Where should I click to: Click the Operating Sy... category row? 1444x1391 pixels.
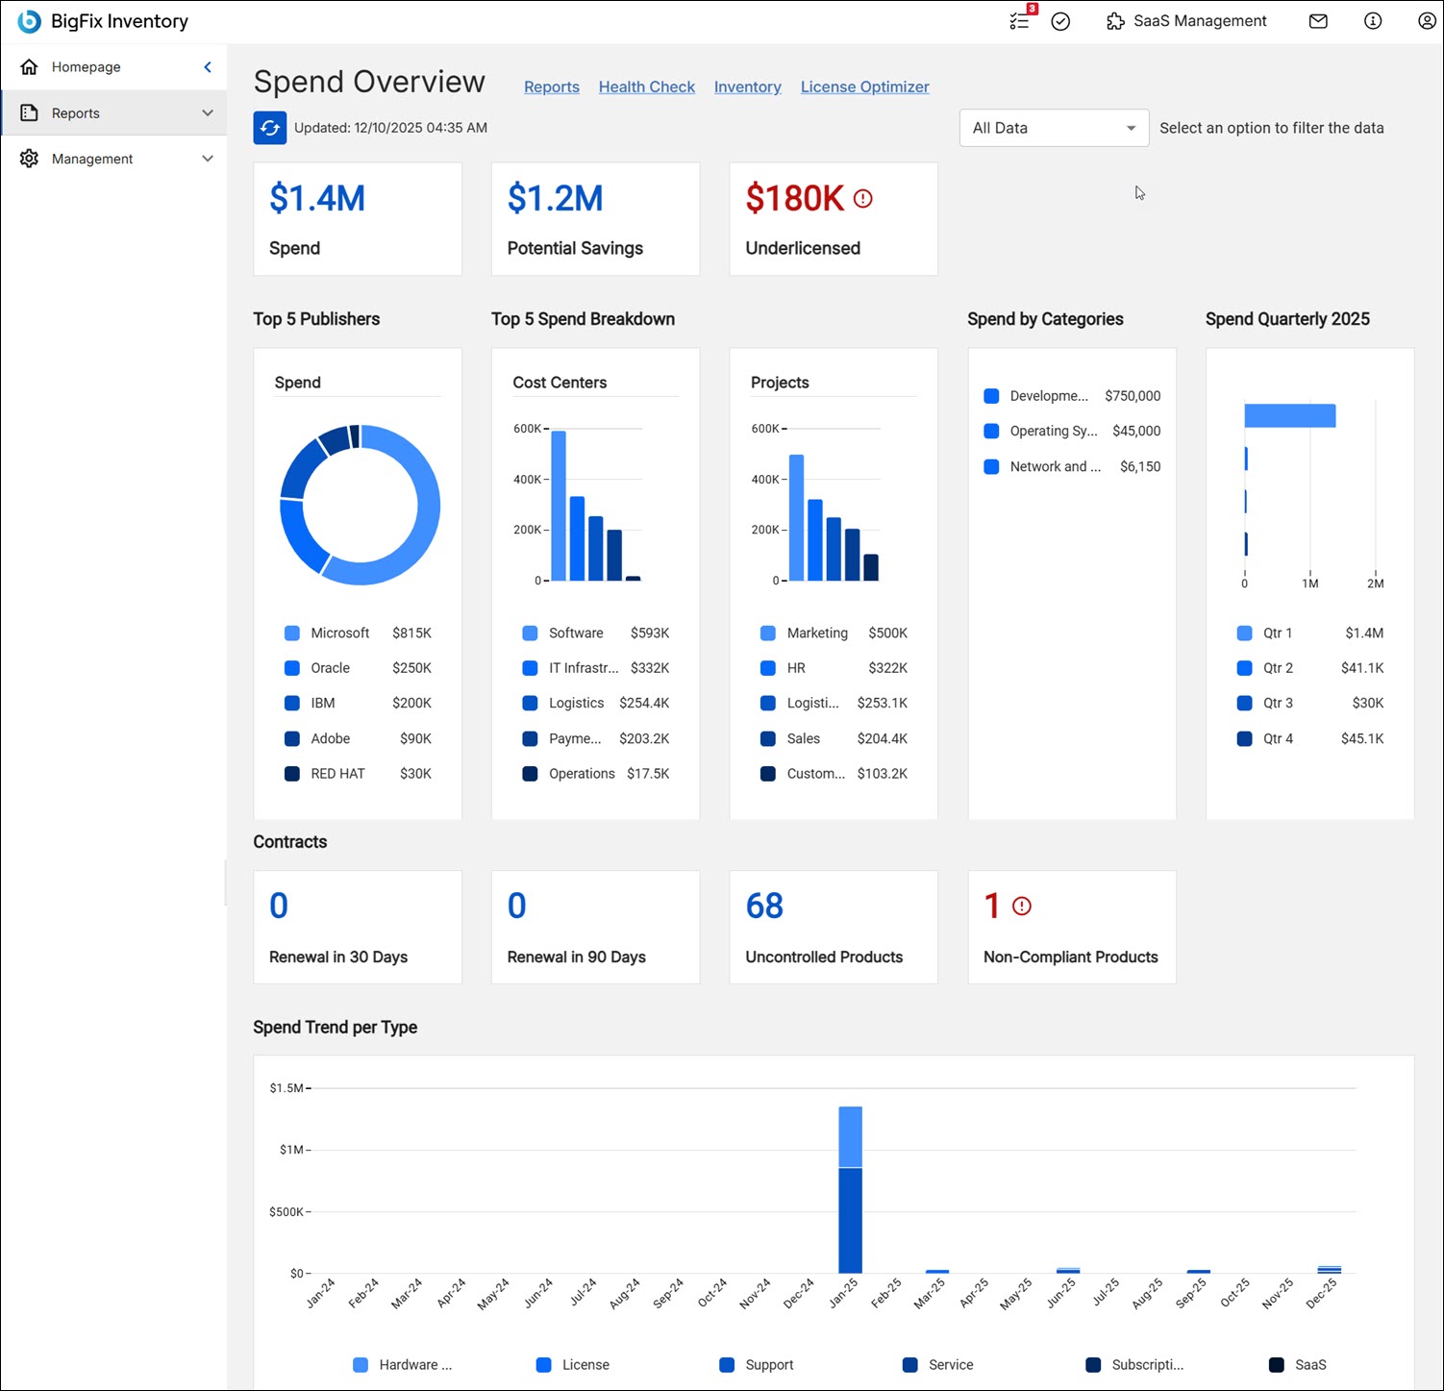[1072, 431]
